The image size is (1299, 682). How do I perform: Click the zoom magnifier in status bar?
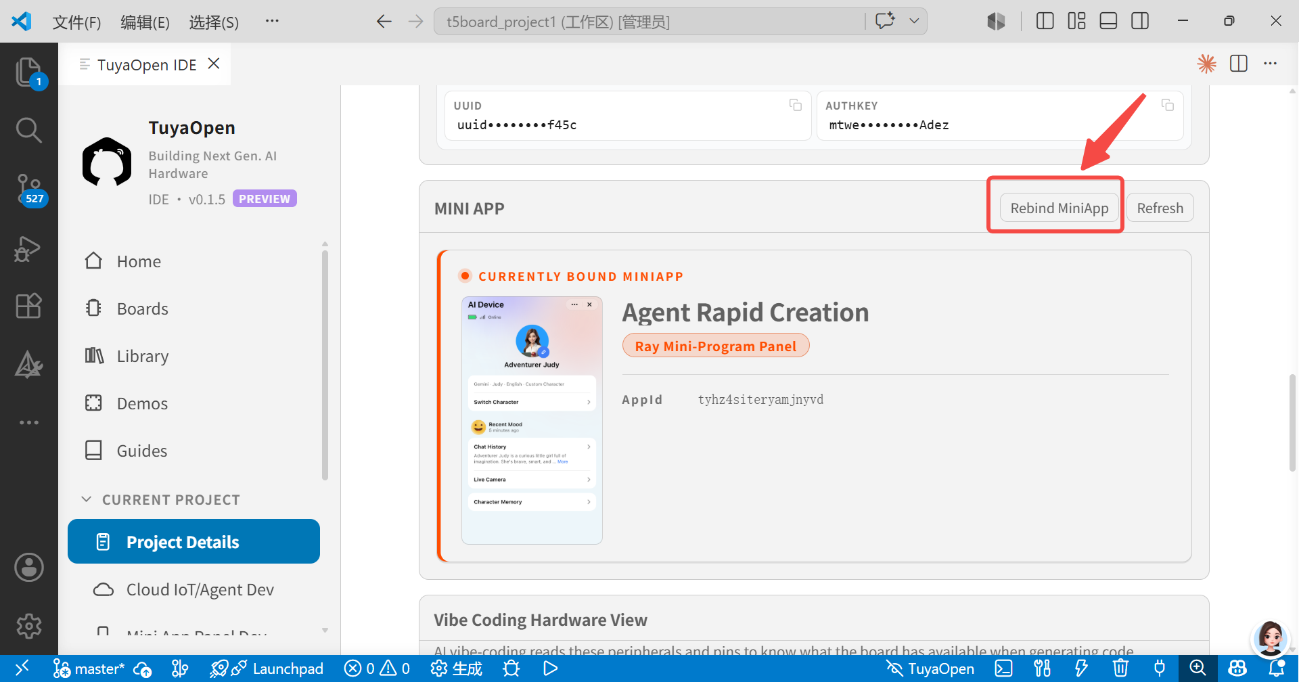pos(1198,668)
